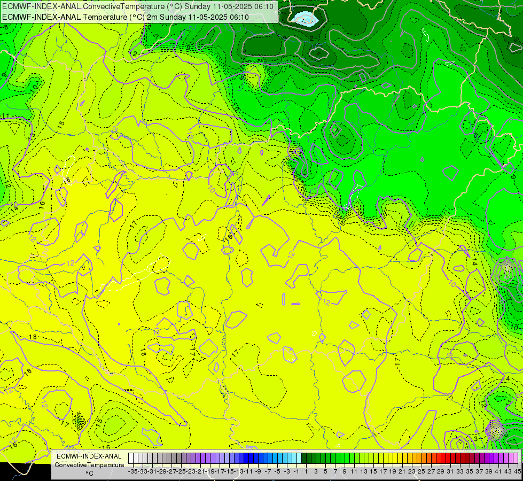This screenshot has width=523, height=481.
Task: Click the '-15' legend scale label
Action: tap(229, 471)
